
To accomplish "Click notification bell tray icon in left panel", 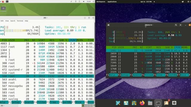I will (x=76, y=1).
